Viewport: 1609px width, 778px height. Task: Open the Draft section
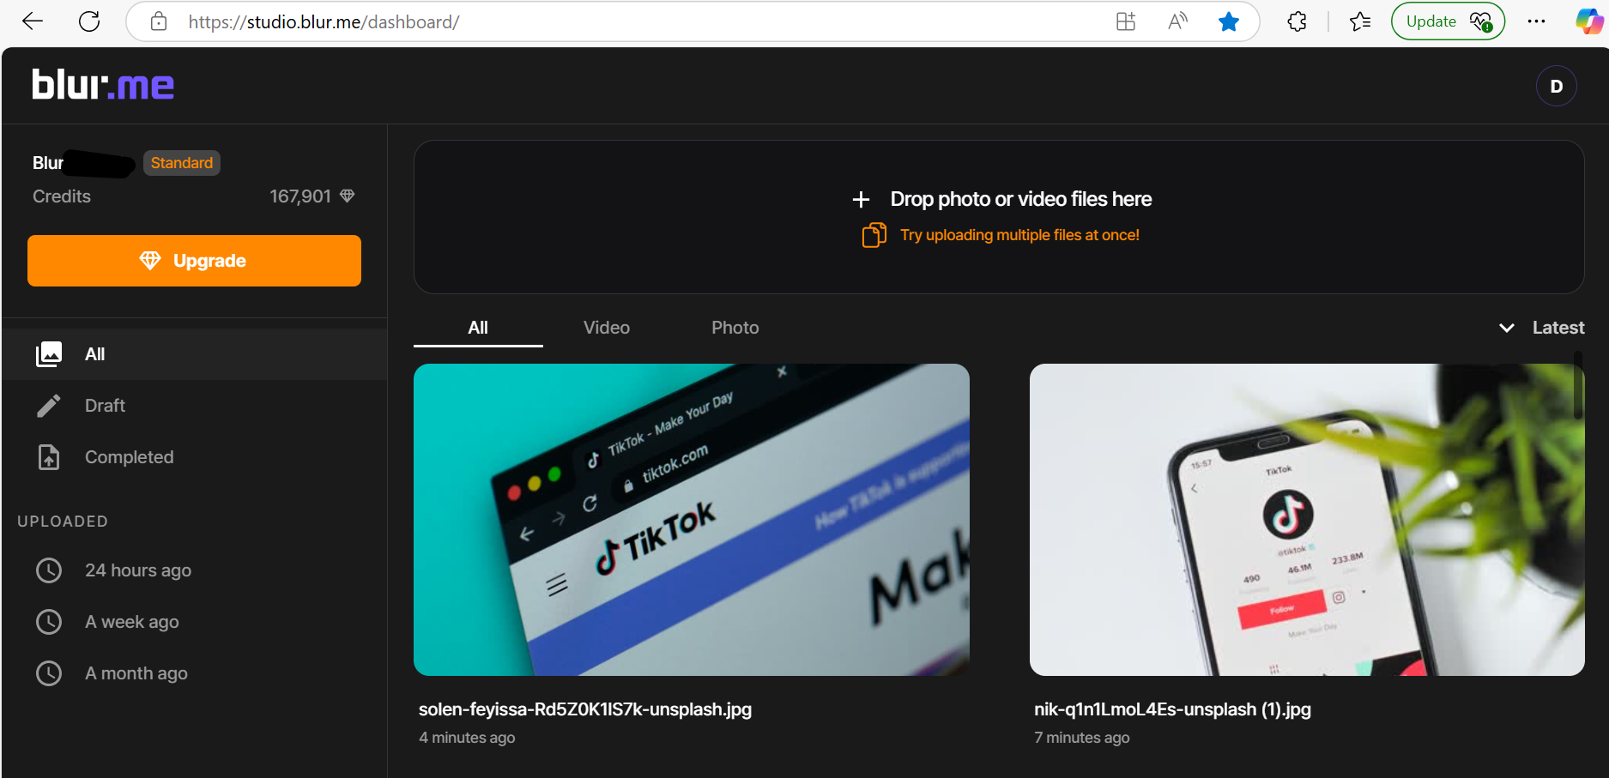click(x=194, y=406)
